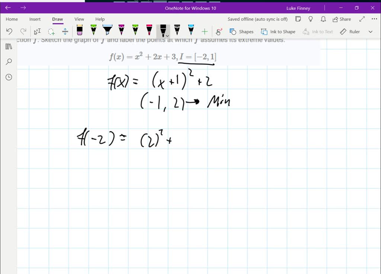
Task: Click the Insert Space tool
Action: 65,31
